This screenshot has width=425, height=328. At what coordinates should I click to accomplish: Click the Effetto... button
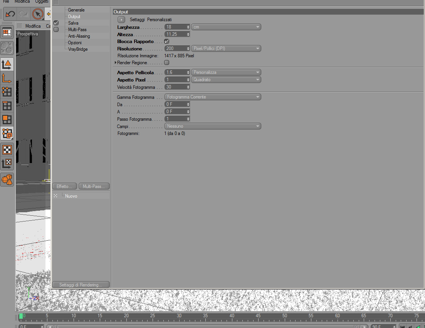tap(64, 186)
